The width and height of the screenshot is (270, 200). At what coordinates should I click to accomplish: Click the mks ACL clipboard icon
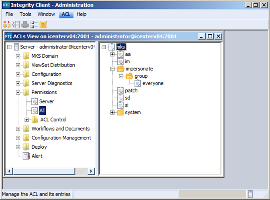click(112, 47)
